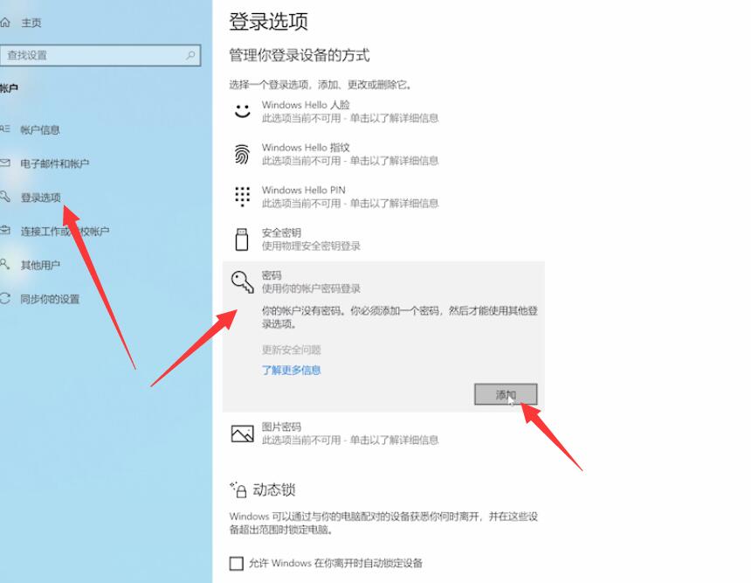Expand the Windows Hello 人脸 option
The height and width of the screenshot is (583, 751).
(x=383, y=111)
